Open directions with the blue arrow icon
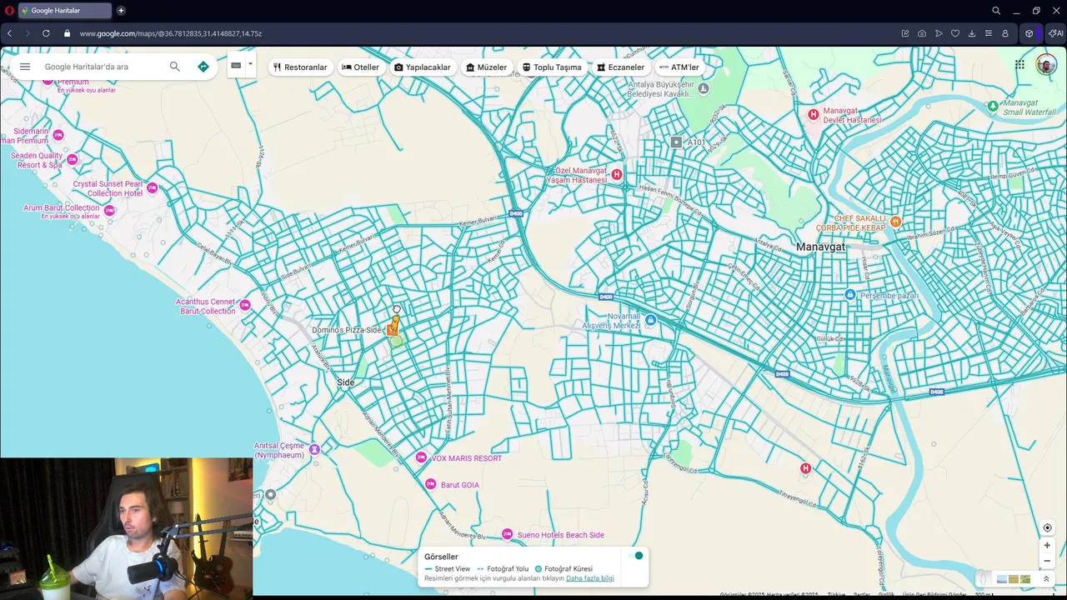The width and height of the screenshot is (1067, 600). [x=203, y=67]
